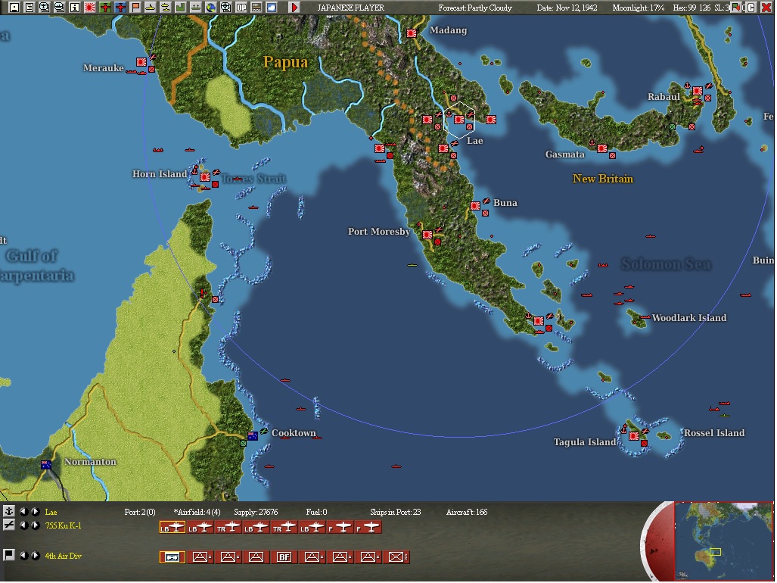This screenshot has height=583, width=777.
Task: Click the rising sun flag toolbar icon
Action: [x=90, y=8]
